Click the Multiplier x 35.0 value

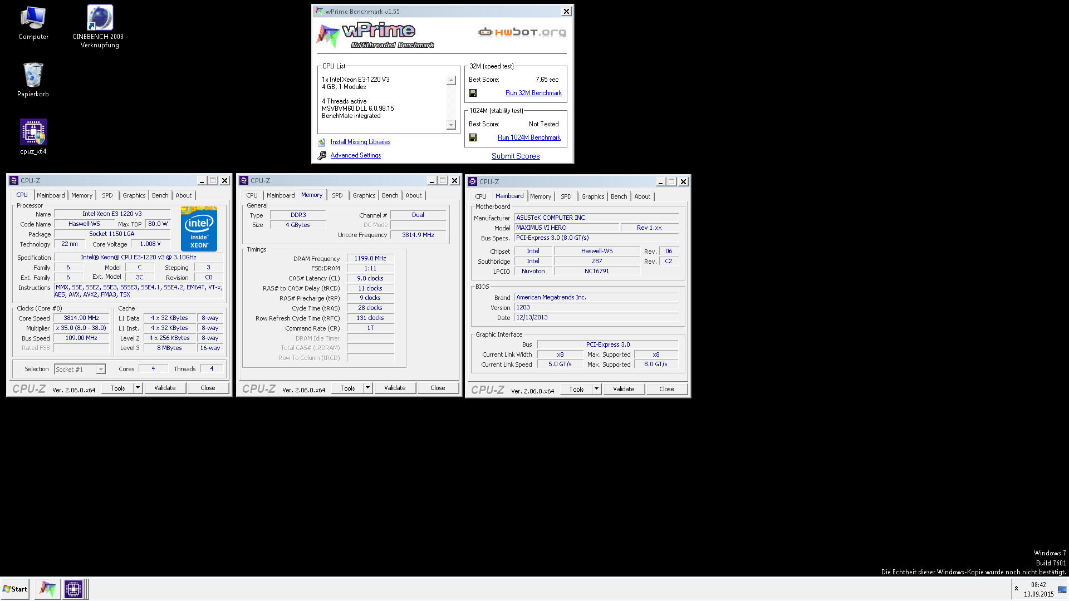point(81,328)
